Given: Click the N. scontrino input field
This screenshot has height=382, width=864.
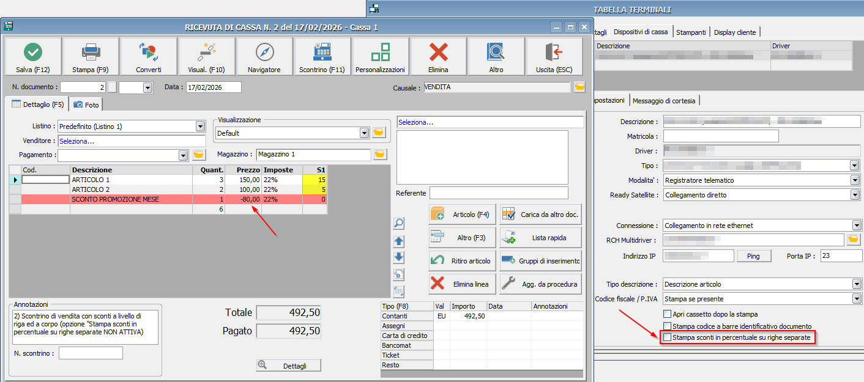Looking at the screenshot, I should point(91,353).
